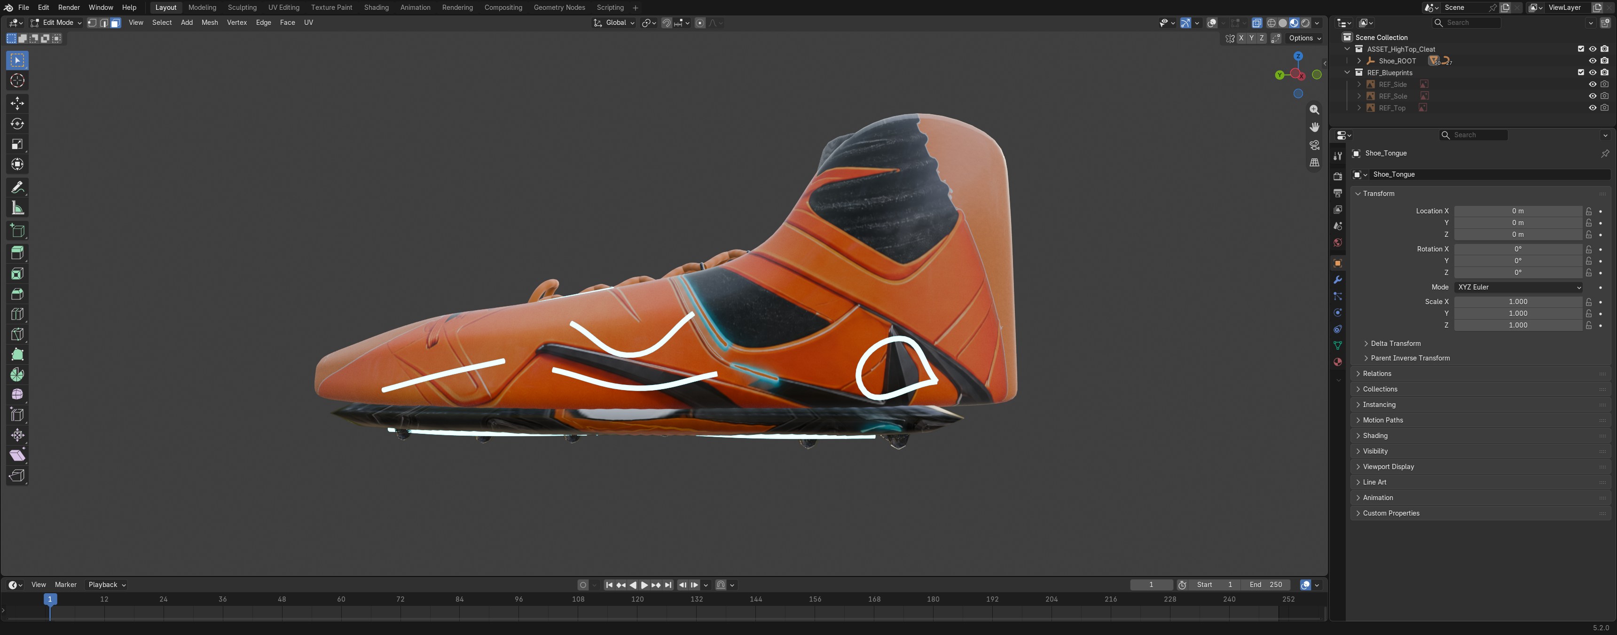The image size is (1617, 635).
Task: Click the pan view hand gizmo
Action: [x=1314, y=127]
